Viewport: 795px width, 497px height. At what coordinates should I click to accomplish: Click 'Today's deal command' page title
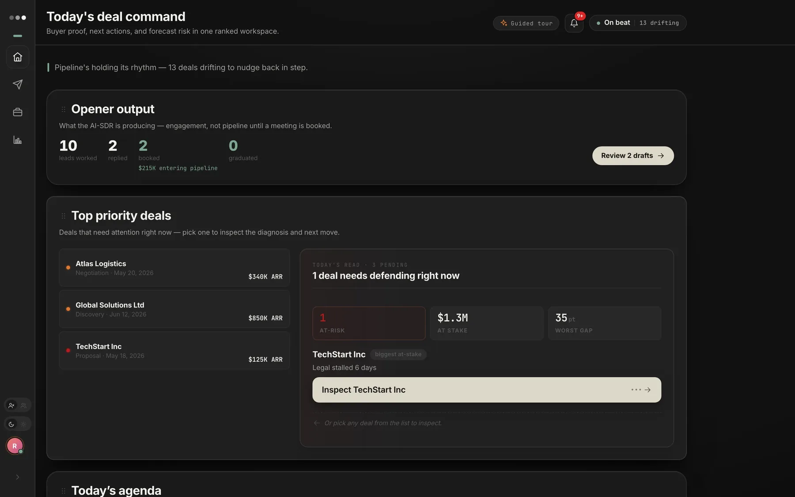pyautogui.click(x=116, y=17)
